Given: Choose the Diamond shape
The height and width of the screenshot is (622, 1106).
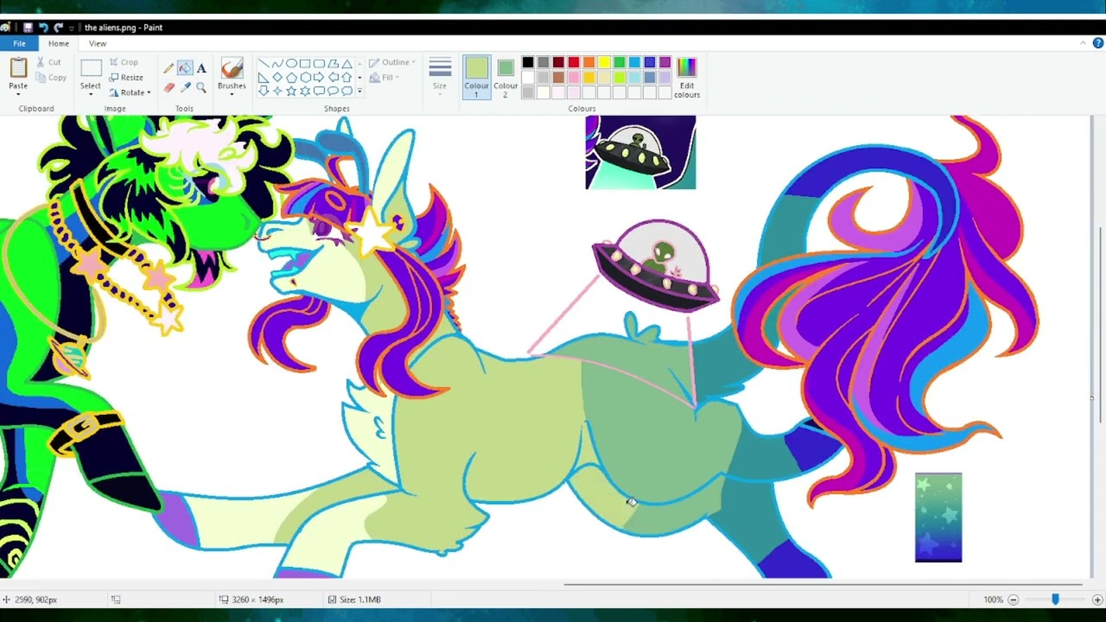Looking at the screenshot, I should pyautogui.click(x=277, y=77).
